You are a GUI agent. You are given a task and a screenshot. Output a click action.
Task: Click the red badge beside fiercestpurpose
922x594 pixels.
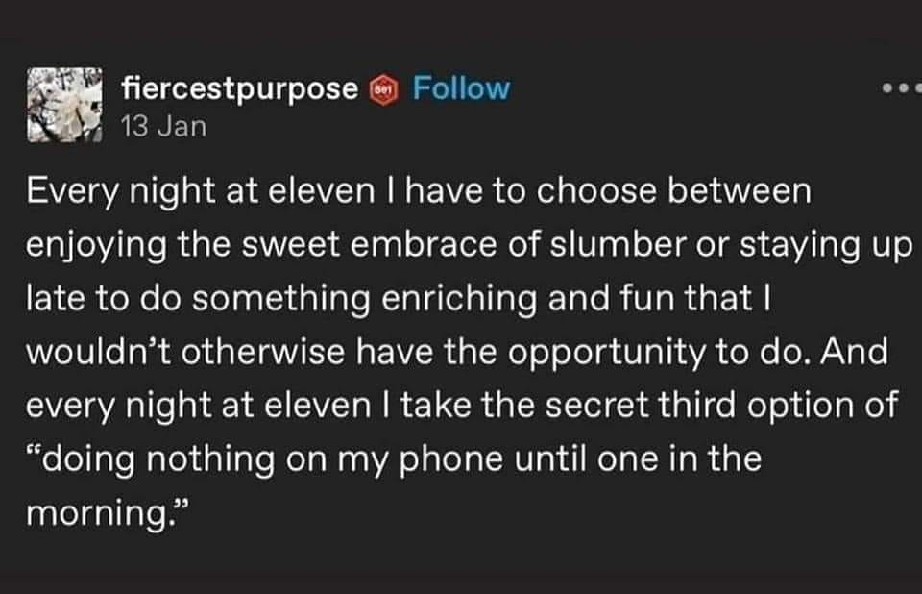pyautogui.click(x=380, y=90)
